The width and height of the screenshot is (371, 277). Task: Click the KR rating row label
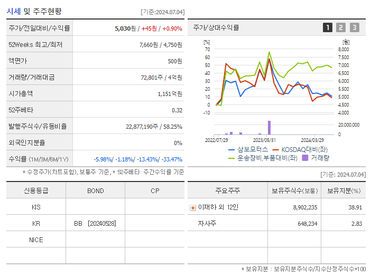tap(36, 224)
